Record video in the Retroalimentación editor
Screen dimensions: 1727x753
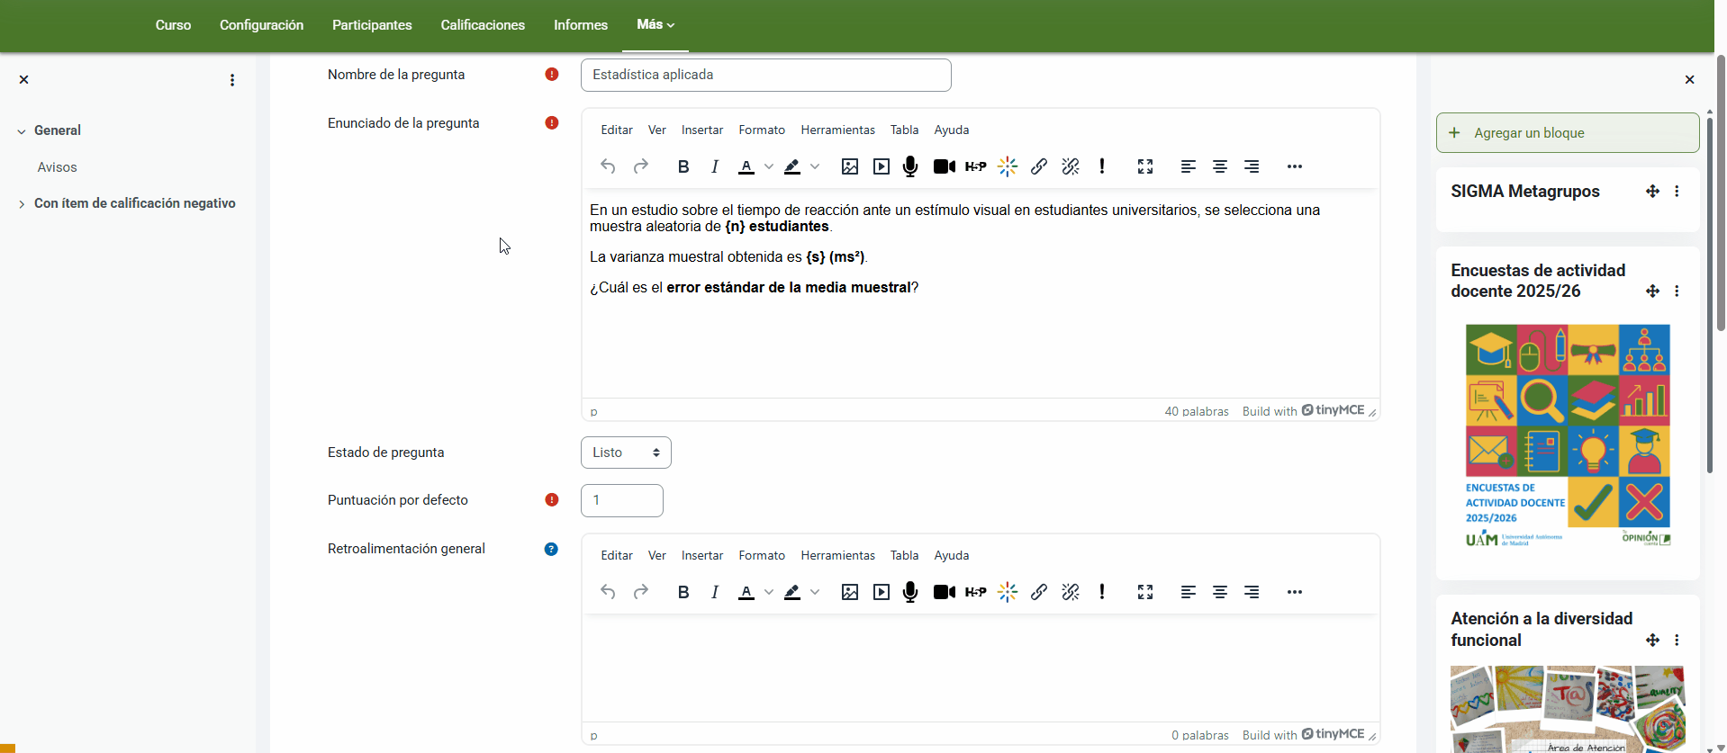944,592
